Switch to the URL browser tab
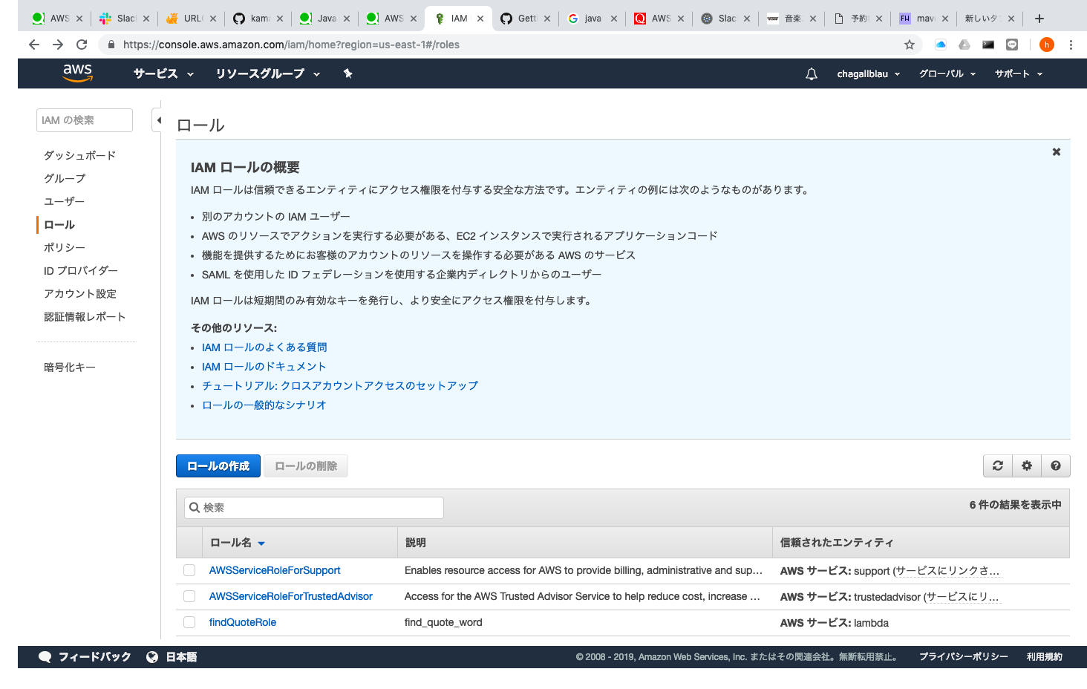Screen dimensions: 1087x689 pyautogui.click(x=192, y=19)
